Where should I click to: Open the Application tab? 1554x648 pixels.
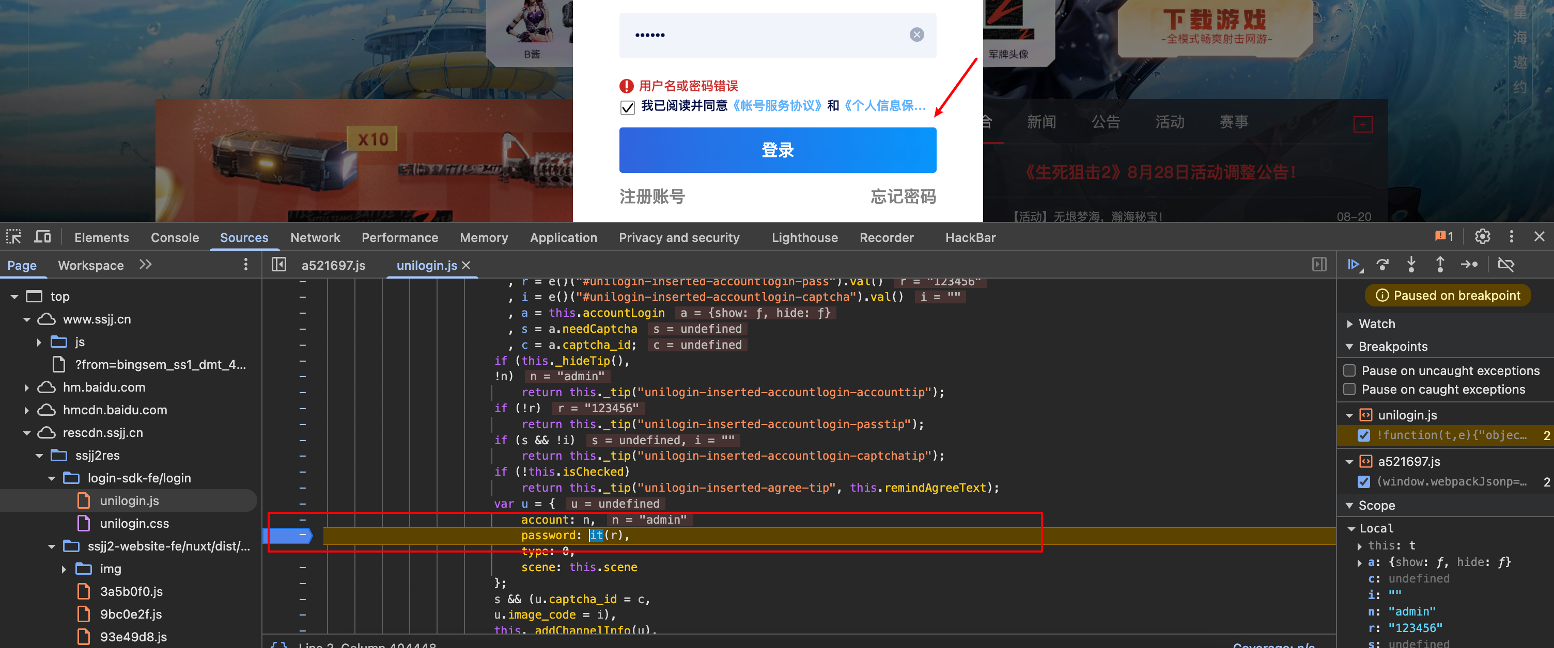tap(563, 237)
